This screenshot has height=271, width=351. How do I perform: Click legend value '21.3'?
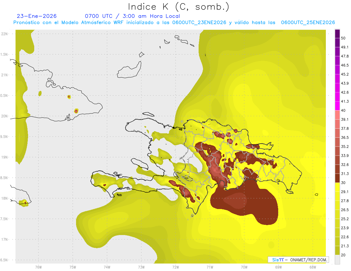345,246
